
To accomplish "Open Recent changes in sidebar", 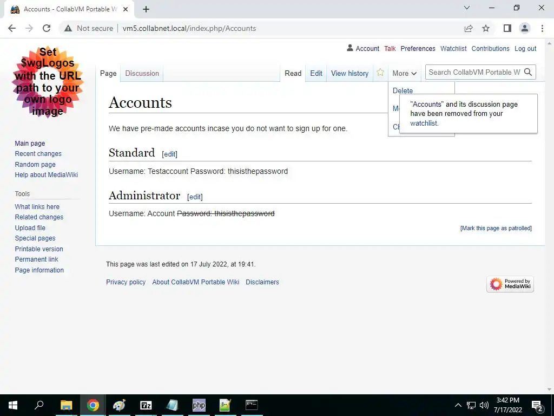I will 38,153.
